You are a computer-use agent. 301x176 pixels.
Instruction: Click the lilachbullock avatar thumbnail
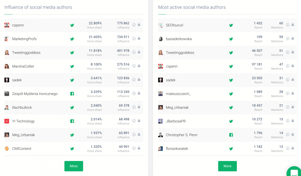7,107
